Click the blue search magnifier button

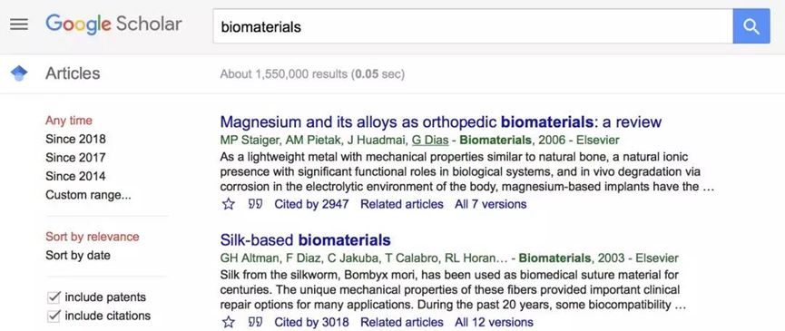pos(751,26)
